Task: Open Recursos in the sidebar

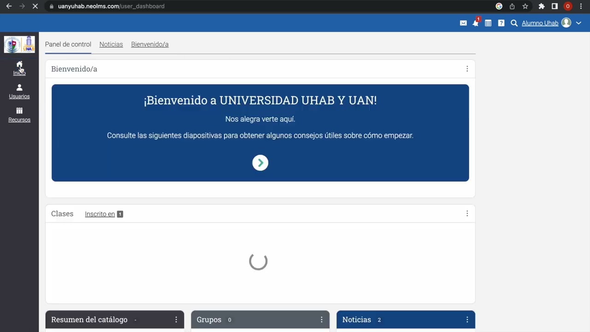Action: point(19,115)
